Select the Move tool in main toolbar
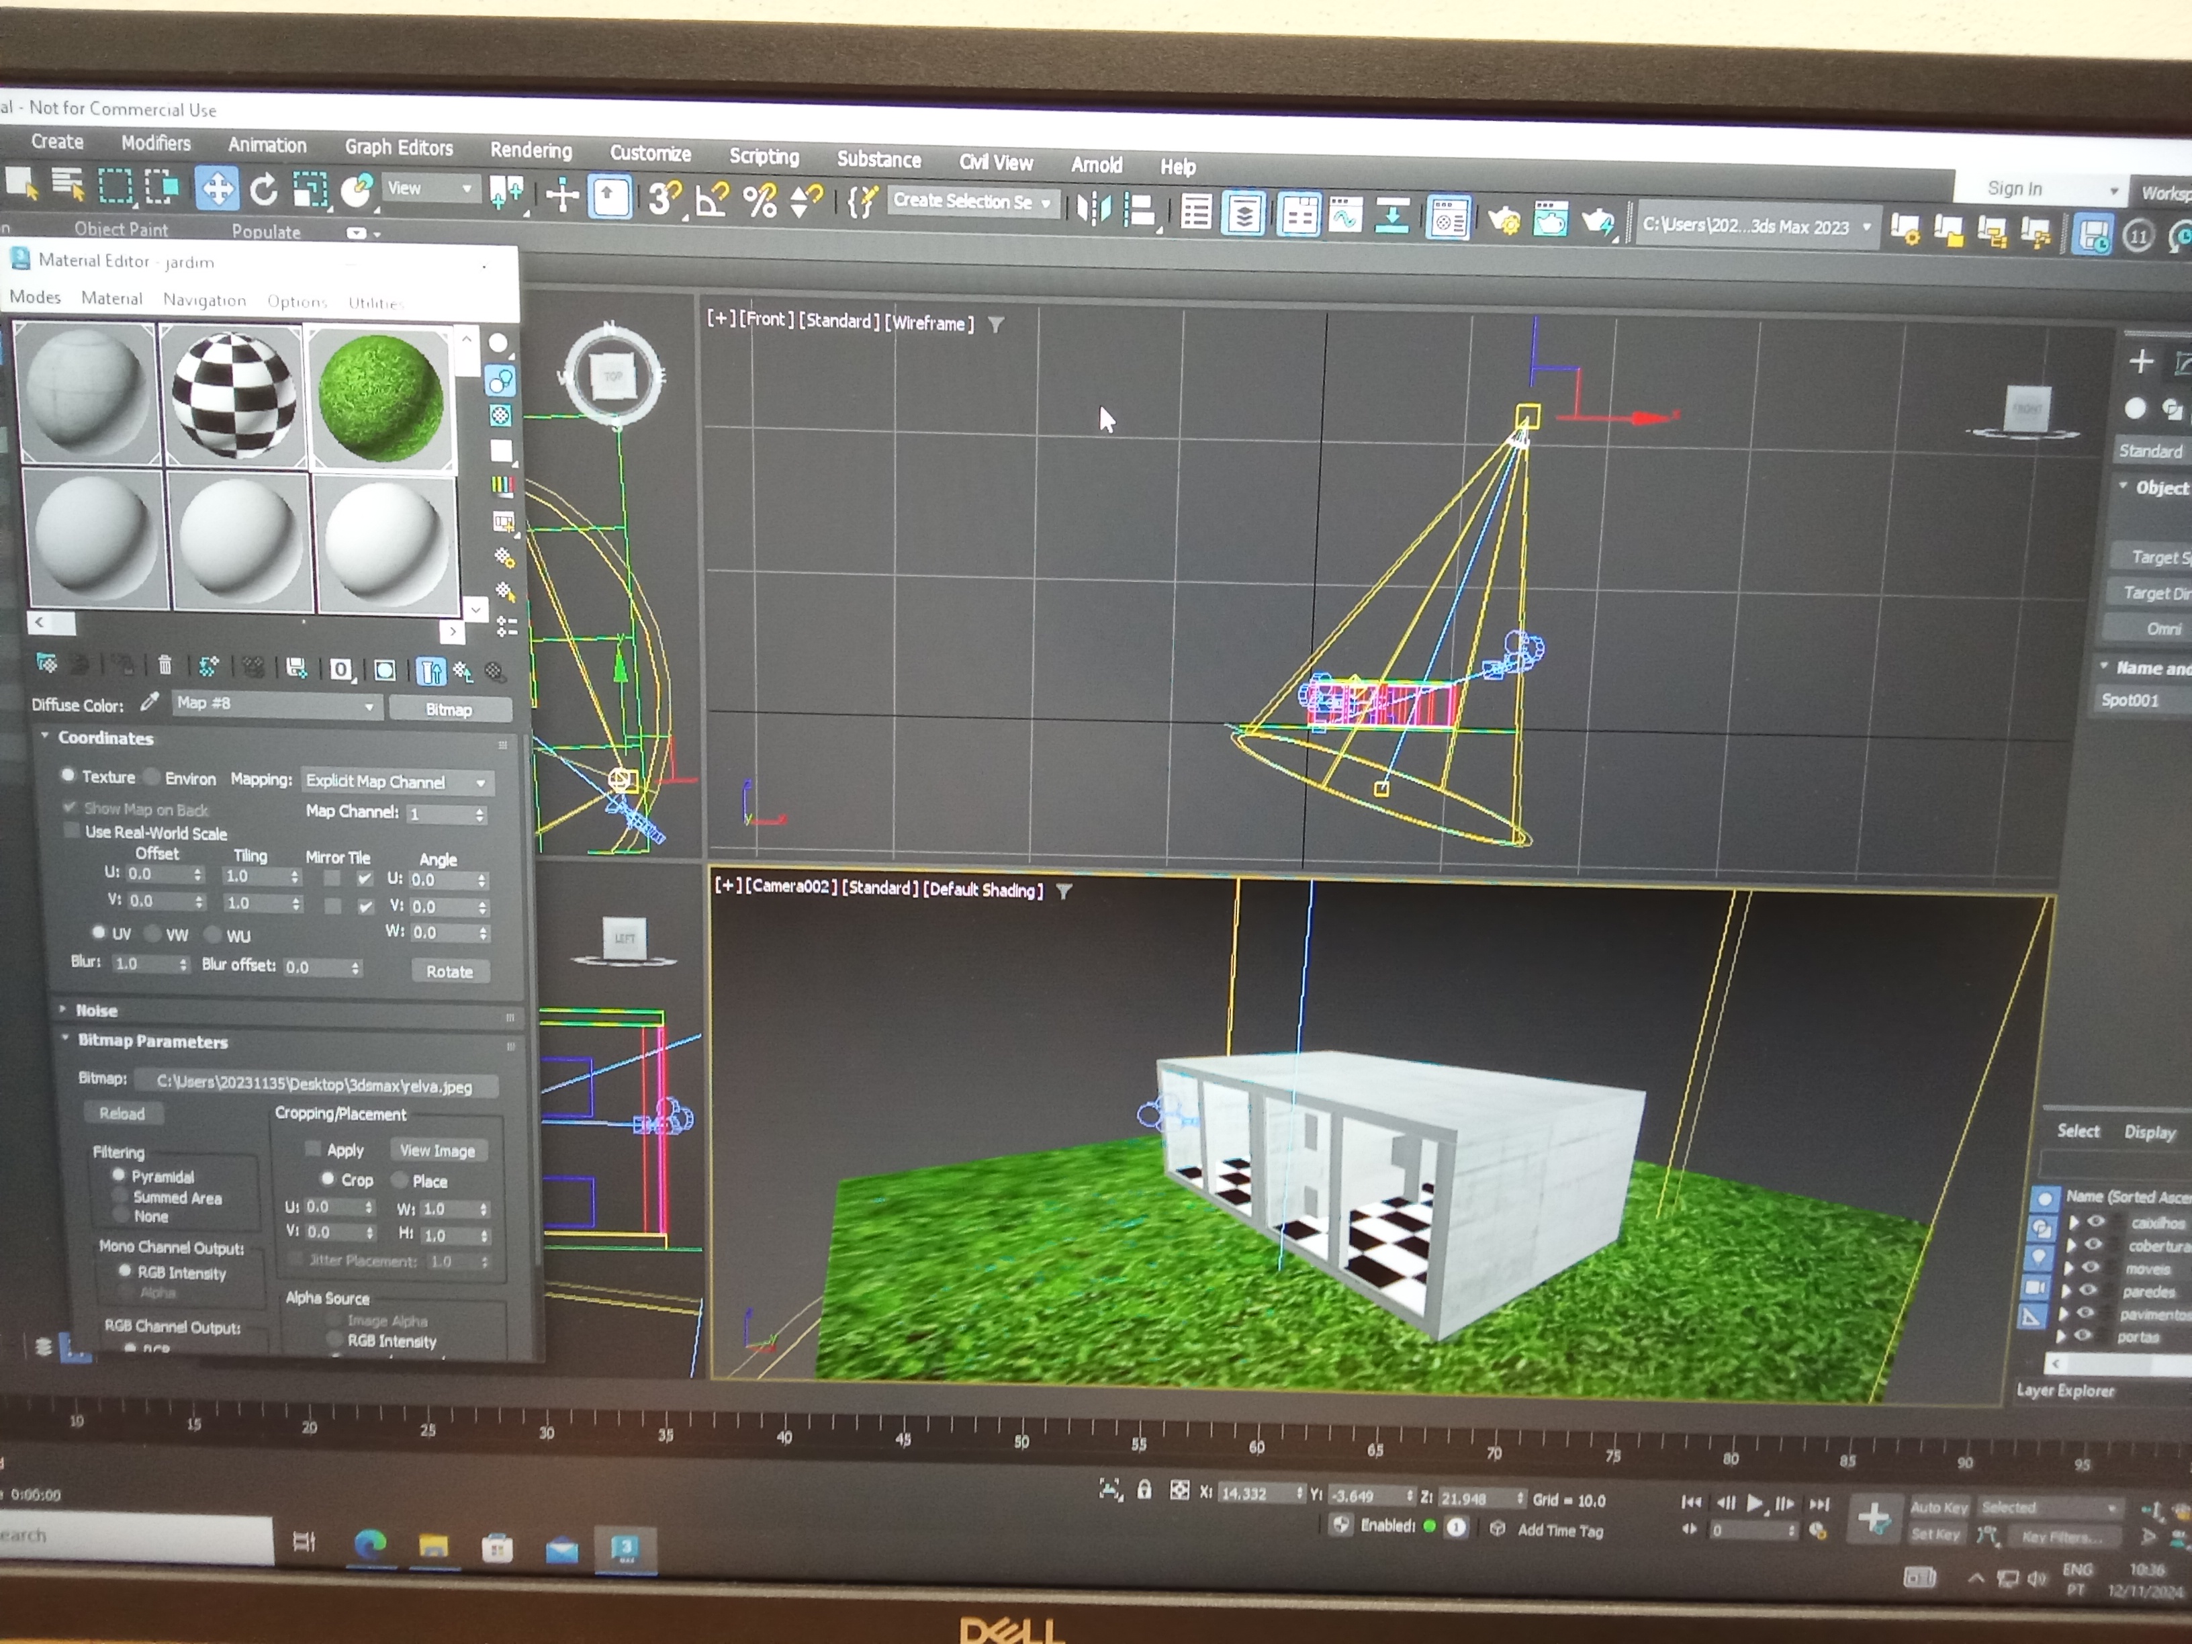The width and height of the screenshot is (2192, 1644). [x=217, y=188]
